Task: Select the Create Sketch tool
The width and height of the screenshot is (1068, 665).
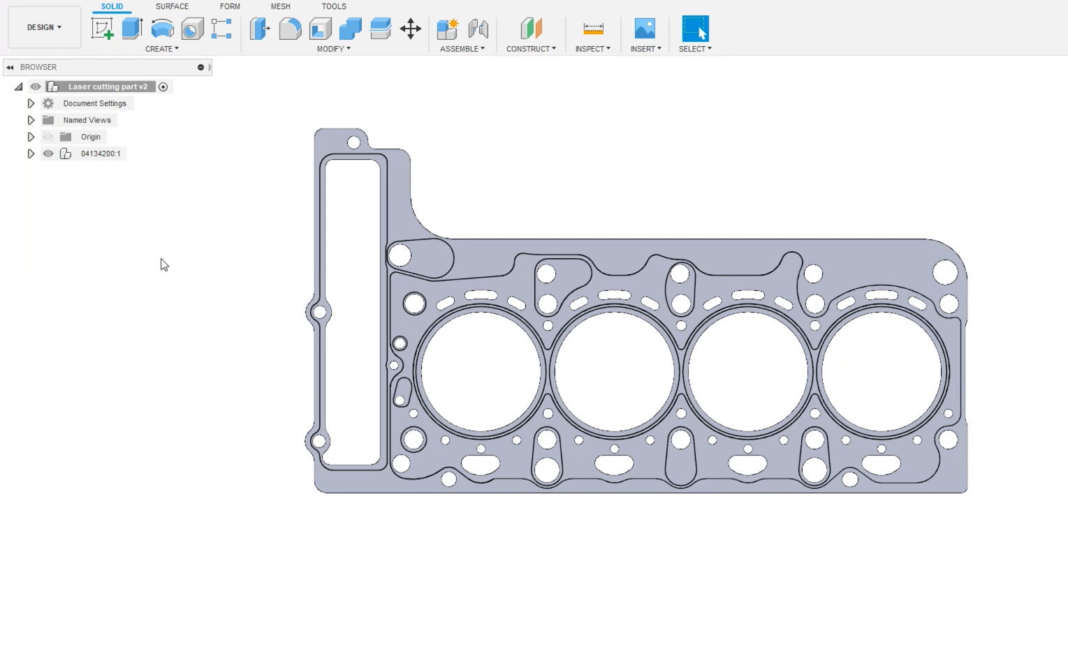Action: [x=103, y=29]
